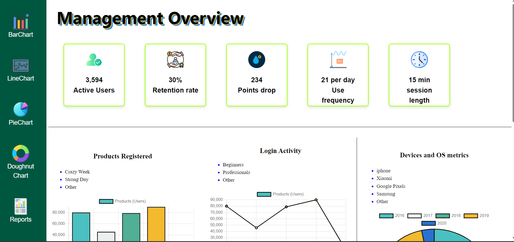The width and height of the screenshot is (514, 242).
Task: Open the PieChart sidebar icon
Action: tap(21, 109)
